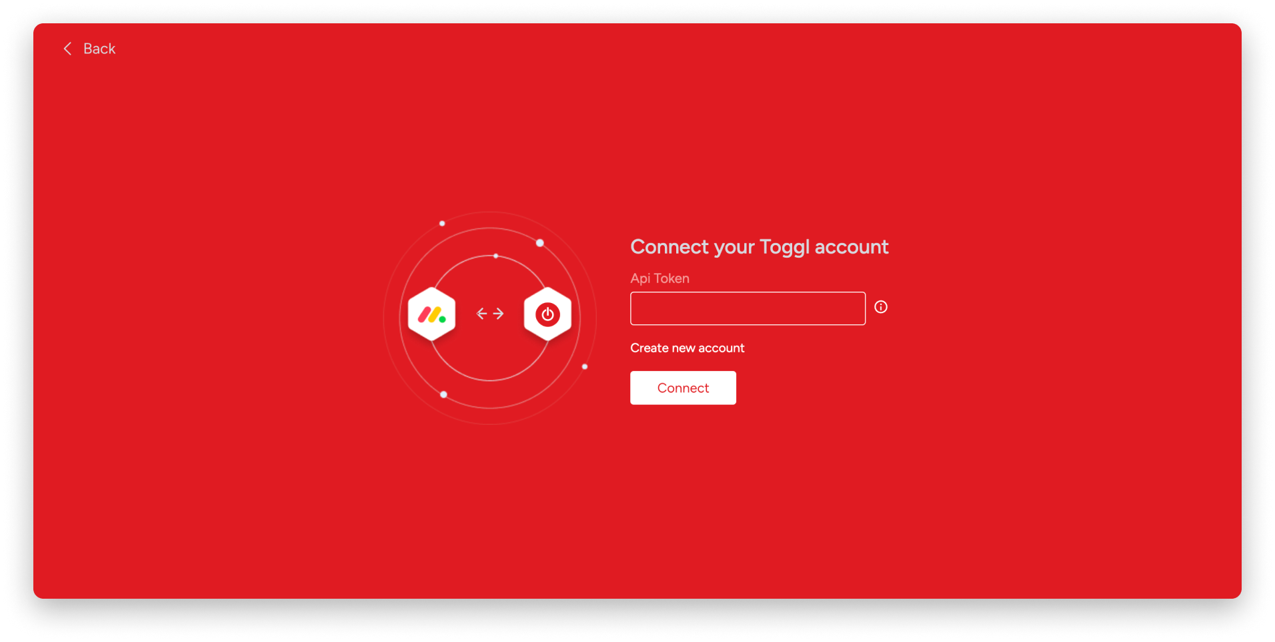
Task: Open the Create new account link
Action: tap(687, 348)
